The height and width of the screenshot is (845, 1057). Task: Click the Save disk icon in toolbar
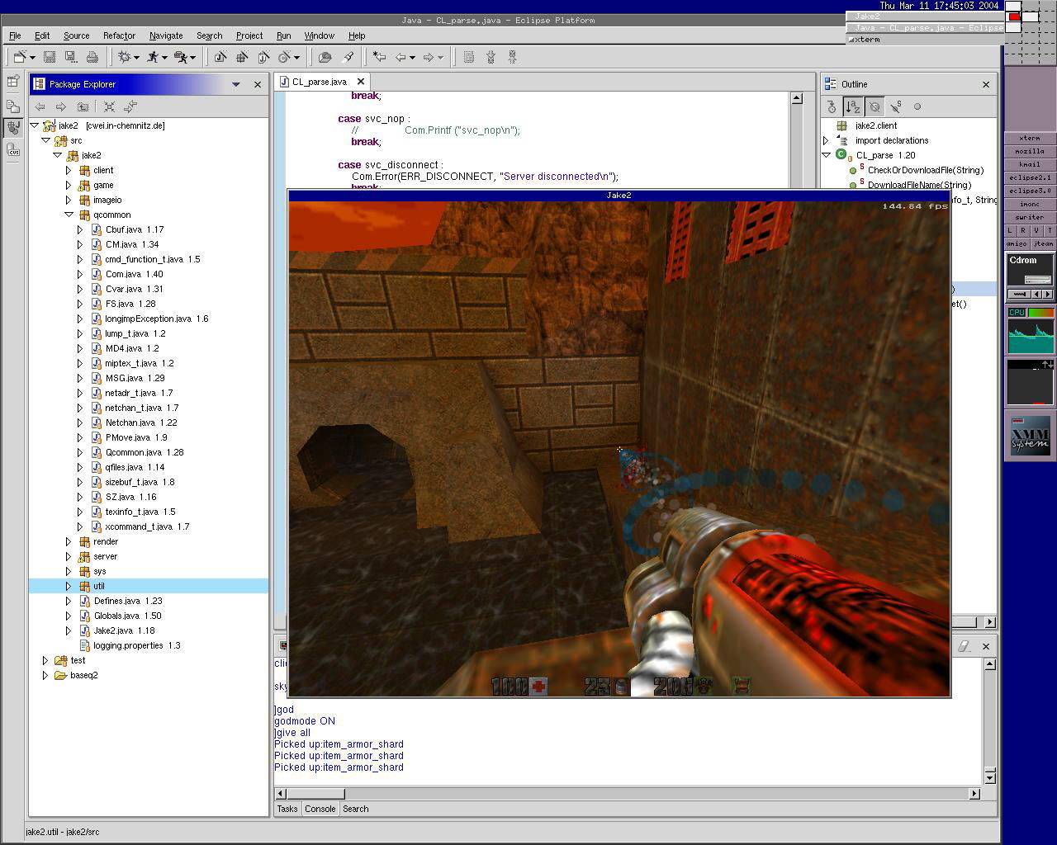click(x=50, y=57)
